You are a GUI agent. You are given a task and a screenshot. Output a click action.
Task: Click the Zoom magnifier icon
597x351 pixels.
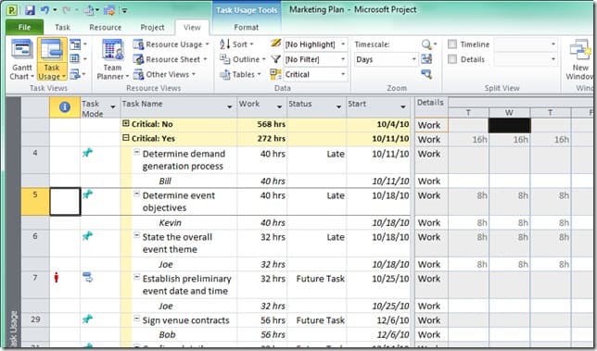(x=426, y=44)
